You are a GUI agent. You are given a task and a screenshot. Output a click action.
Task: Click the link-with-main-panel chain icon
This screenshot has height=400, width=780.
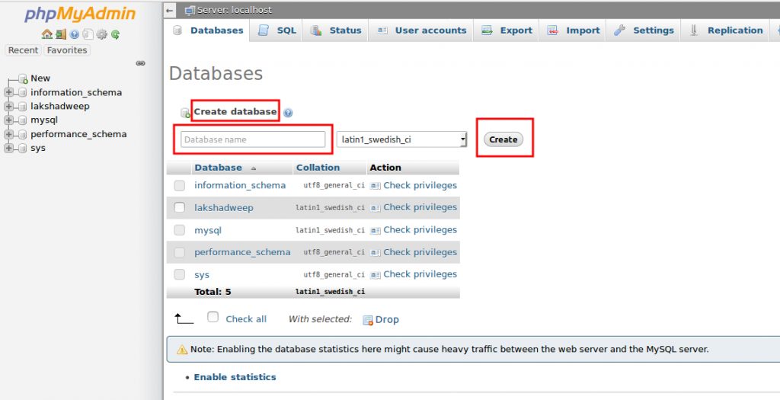(x=141, y=63)
